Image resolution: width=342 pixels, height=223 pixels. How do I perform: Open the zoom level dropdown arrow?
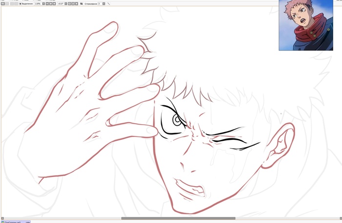tap(43, 3)
